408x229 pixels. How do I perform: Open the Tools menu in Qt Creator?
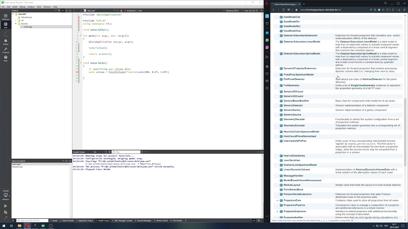pos(39,7)
